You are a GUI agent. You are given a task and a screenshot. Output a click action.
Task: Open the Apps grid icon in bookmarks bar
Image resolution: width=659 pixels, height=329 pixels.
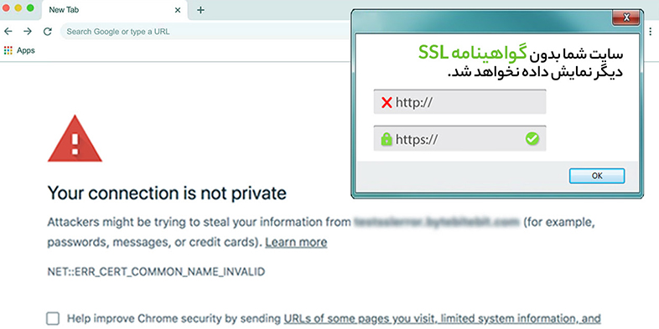coord(8,51)
